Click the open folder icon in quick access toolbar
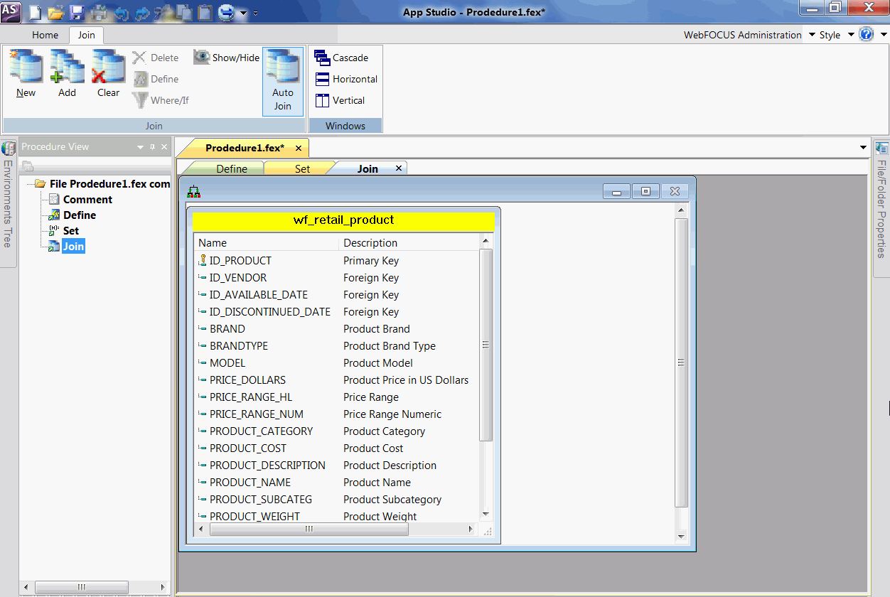 pyautogui.click(x=56, y=12)
